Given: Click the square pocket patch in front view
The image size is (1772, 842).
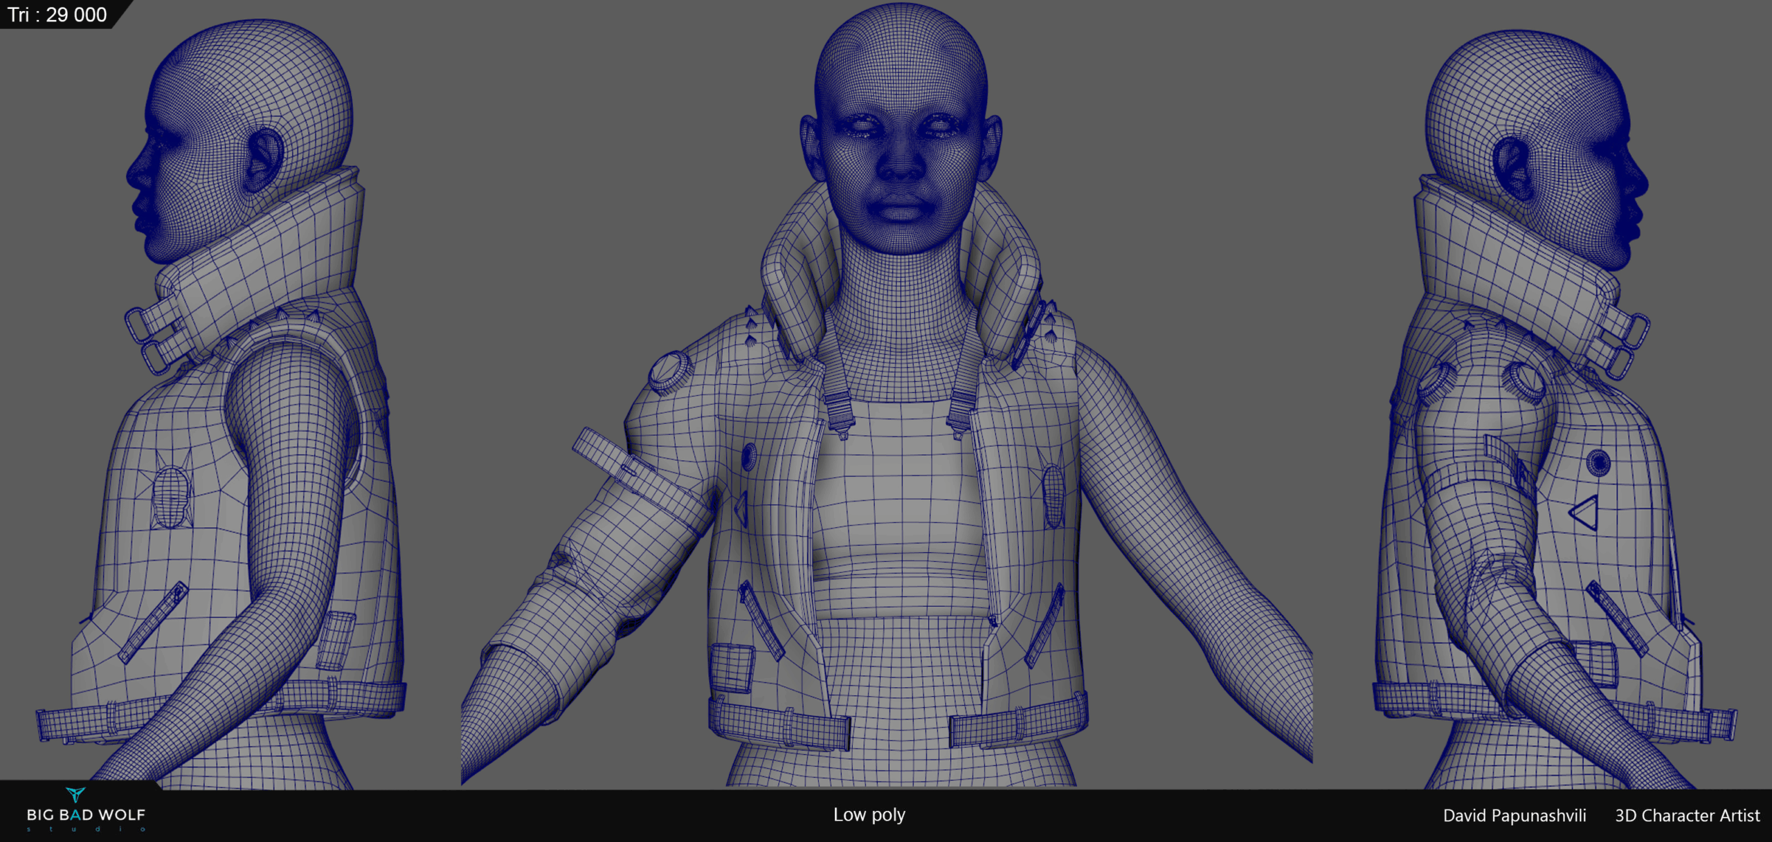Looking at the screenshot, I should click(x=732, y=668).
